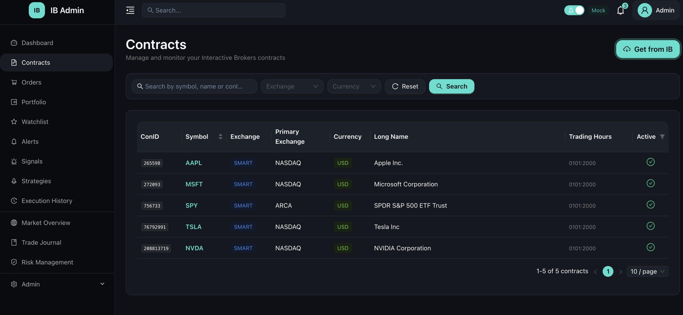The image size is (683, 315).
Task: Expand the Admin sidebar submenu chevron
Action: pyautogui.click(x=102, y=284)
